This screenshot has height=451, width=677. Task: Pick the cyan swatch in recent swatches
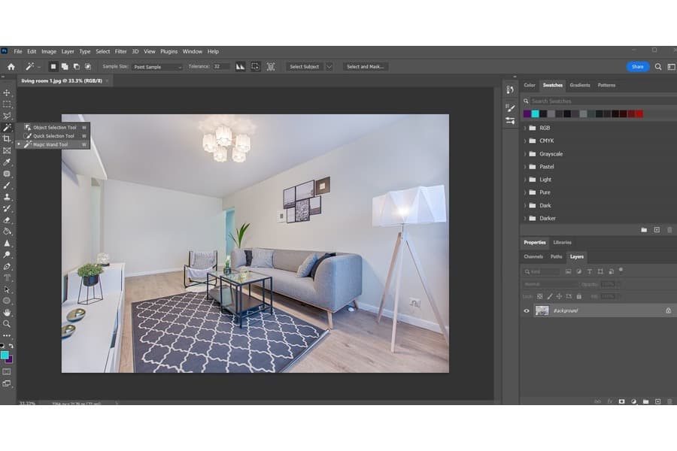coord(536,114)
